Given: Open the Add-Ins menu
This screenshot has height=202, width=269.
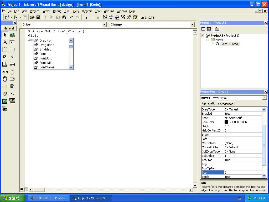Looking at the screenshot, I should click(109, 11).
